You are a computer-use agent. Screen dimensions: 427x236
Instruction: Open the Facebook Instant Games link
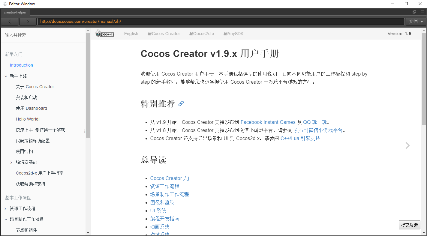[x=268, y=122]
